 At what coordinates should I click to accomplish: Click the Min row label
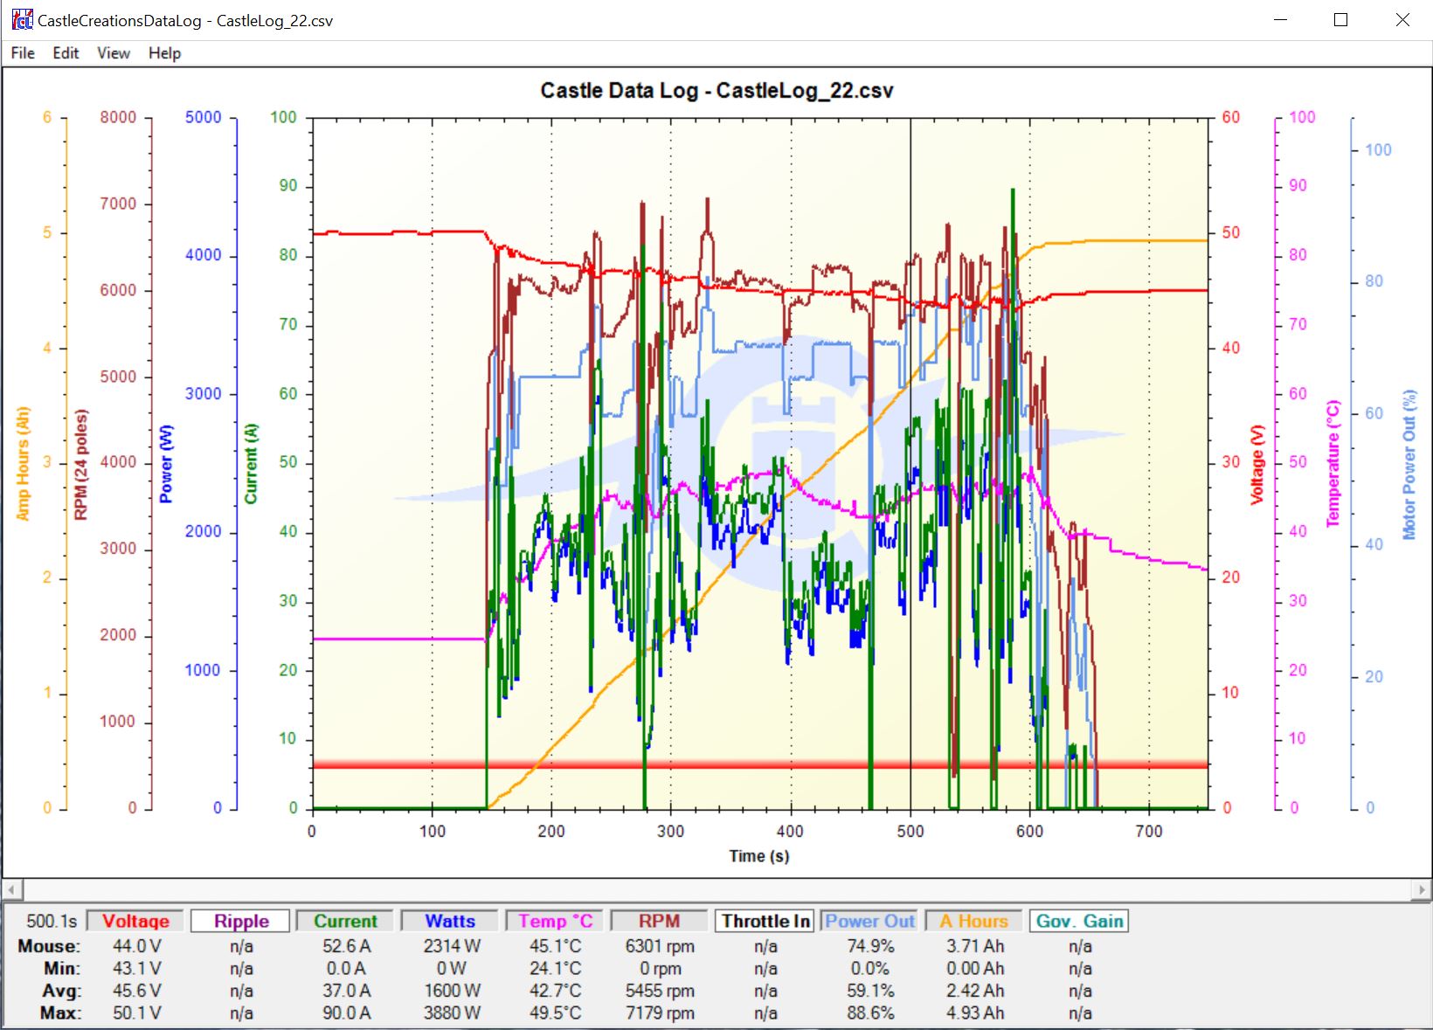click(x=62, y=969)
